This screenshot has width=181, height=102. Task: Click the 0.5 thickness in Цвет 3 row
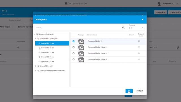coord(139,59)
